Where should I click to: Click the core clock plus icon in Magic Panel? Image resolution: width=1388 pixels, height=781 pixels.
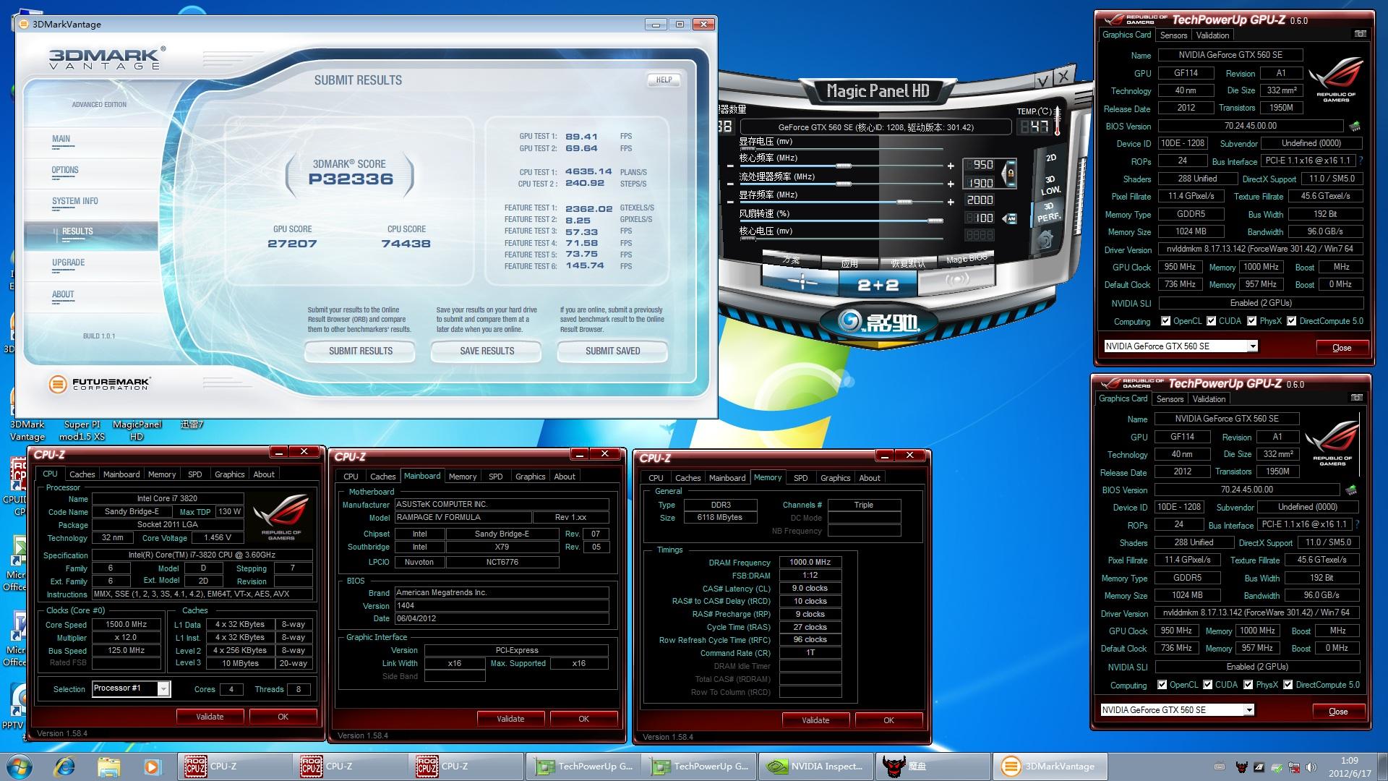pyautogui.click(x=951, y=166)
